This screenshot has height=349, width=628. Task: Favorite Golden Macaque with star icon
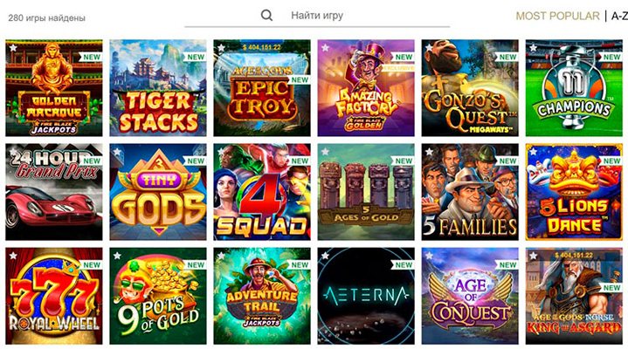12,48
